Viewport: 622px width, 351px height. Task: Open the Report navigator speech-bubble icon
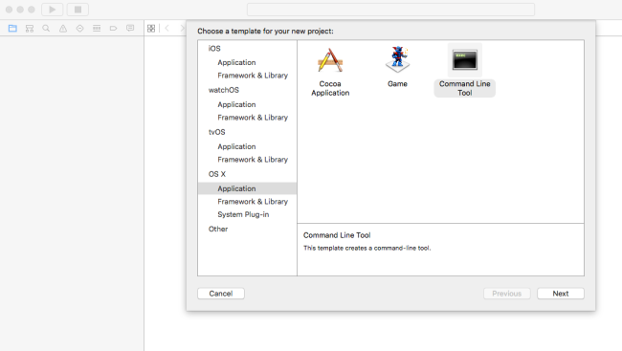tap(130, 28)
